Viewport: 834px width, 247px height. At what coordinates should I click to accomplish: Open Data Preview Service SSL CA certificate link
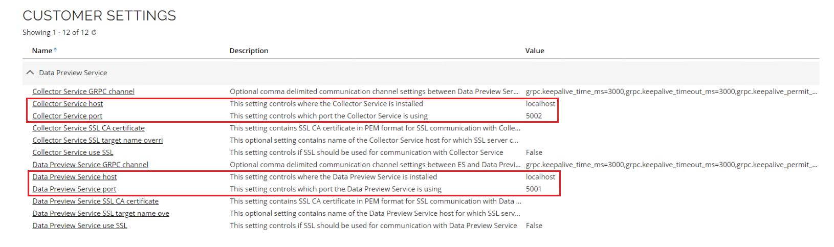96,201
